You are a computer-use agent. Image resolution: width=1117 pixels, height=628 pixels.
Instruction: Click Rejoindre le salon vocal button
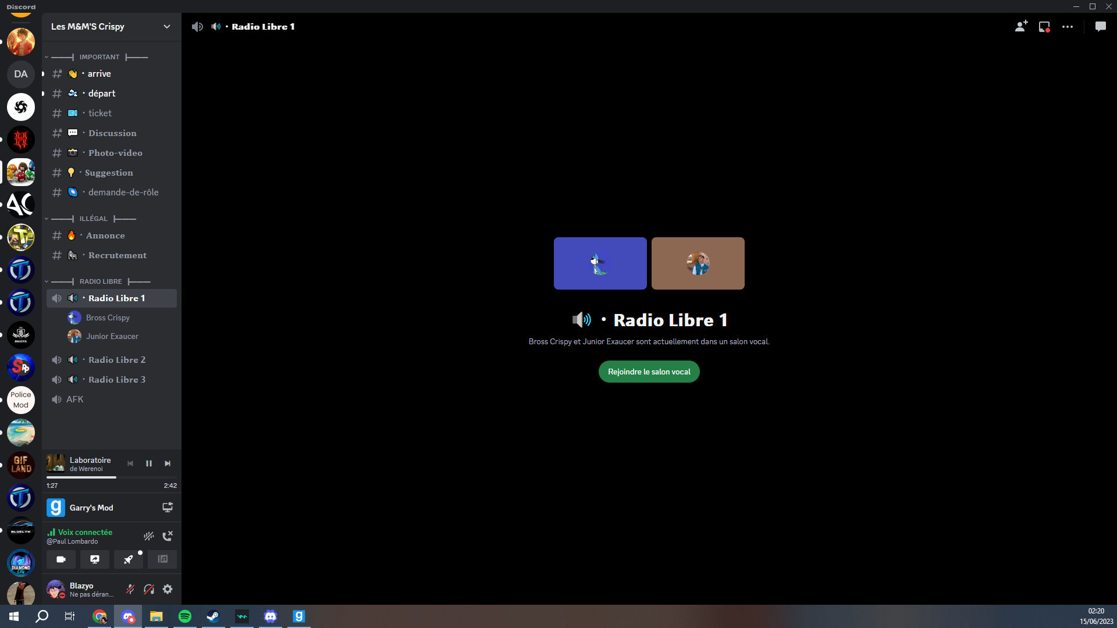click(649, 372)
